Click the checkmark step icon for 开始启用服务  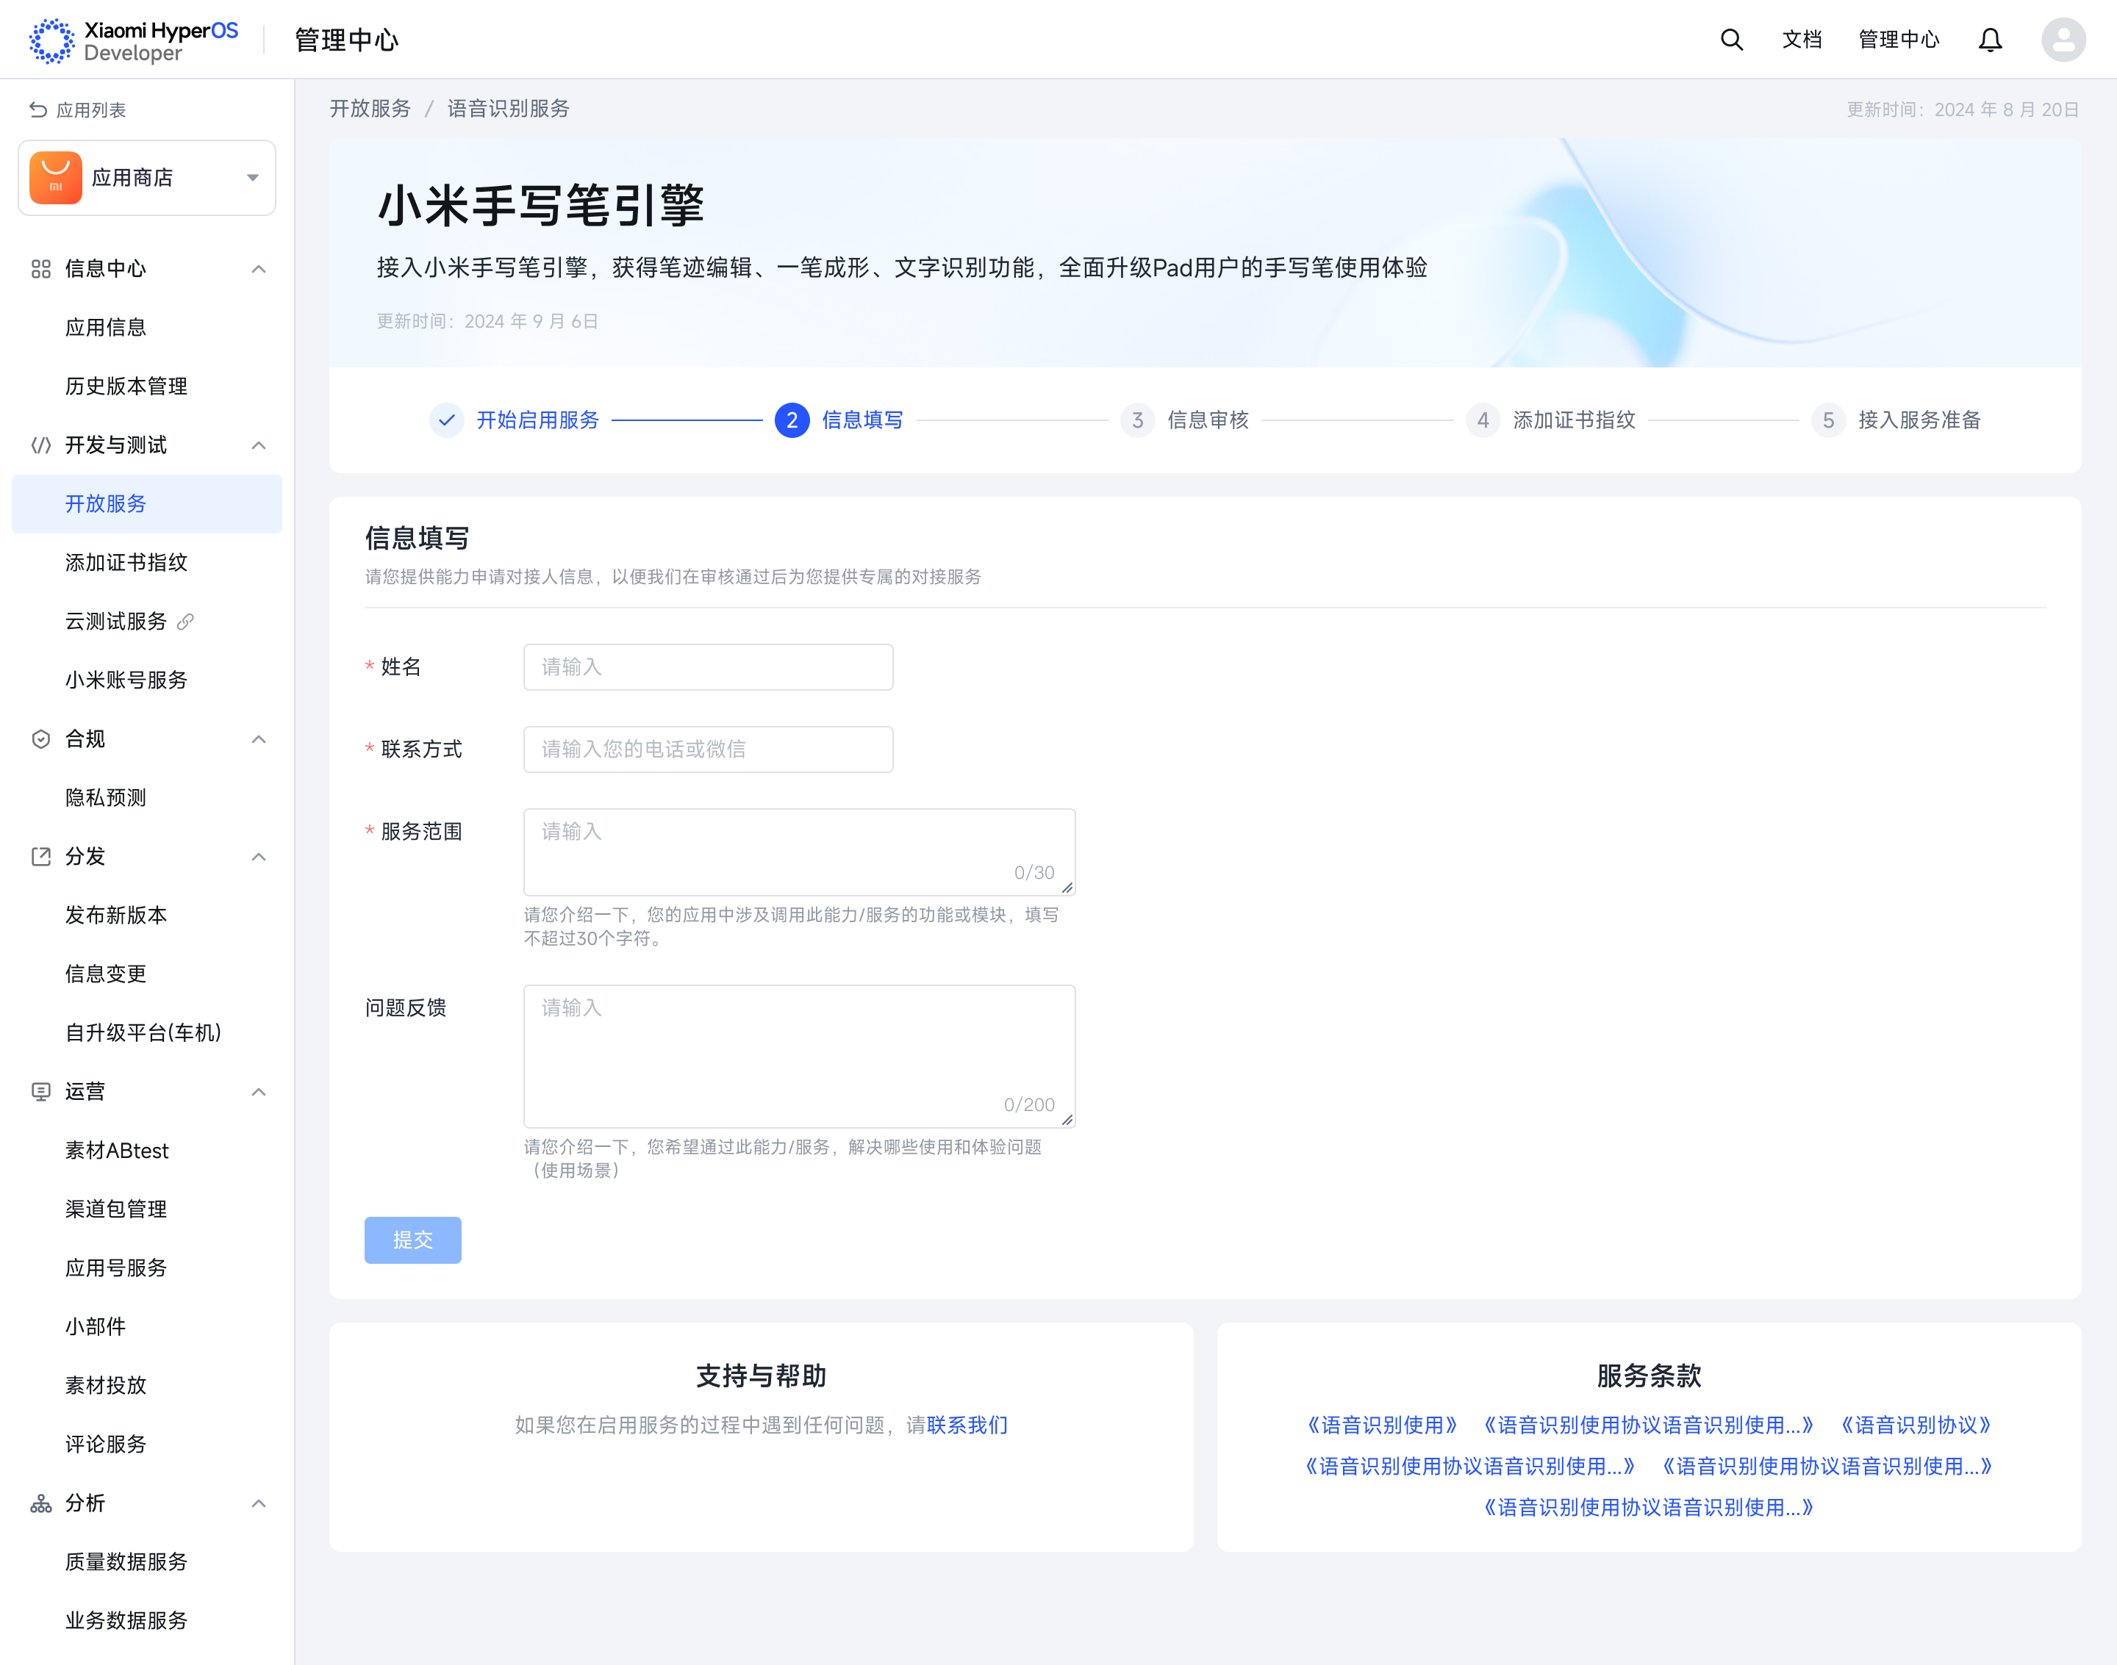point(447,420)
